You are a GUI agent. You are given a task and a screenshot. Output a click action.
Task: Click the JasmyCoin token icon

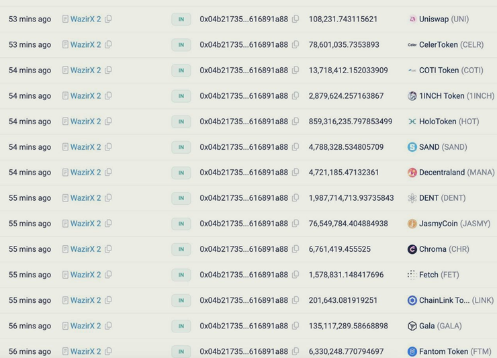pos(412,224)
